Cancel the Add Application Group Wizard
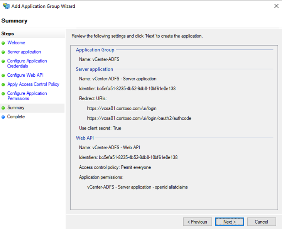282x229 pixels. coord(262,222)
